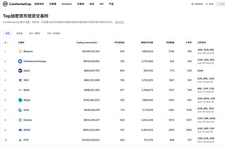Click the CoinMarketCap logo

point(17,4)
